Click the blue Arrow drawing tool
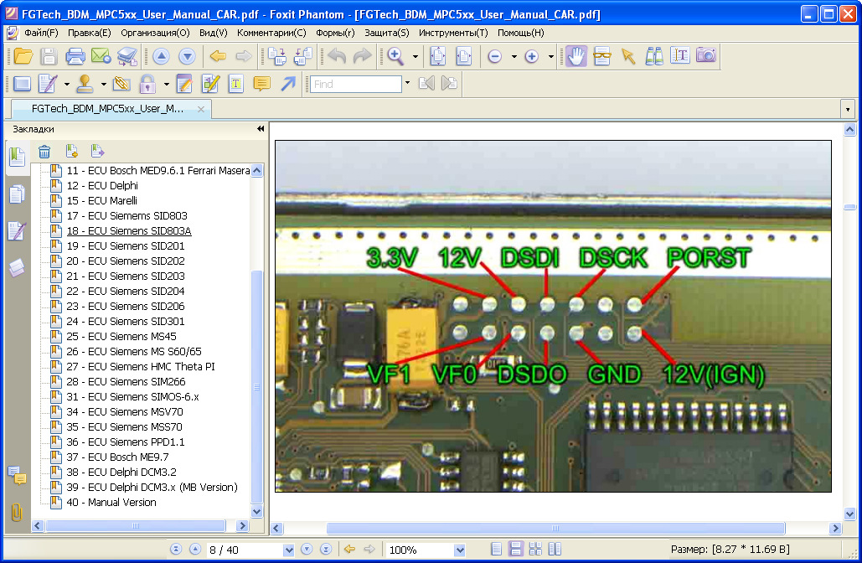This screenshot has width=862, height=563. point(287,84)
